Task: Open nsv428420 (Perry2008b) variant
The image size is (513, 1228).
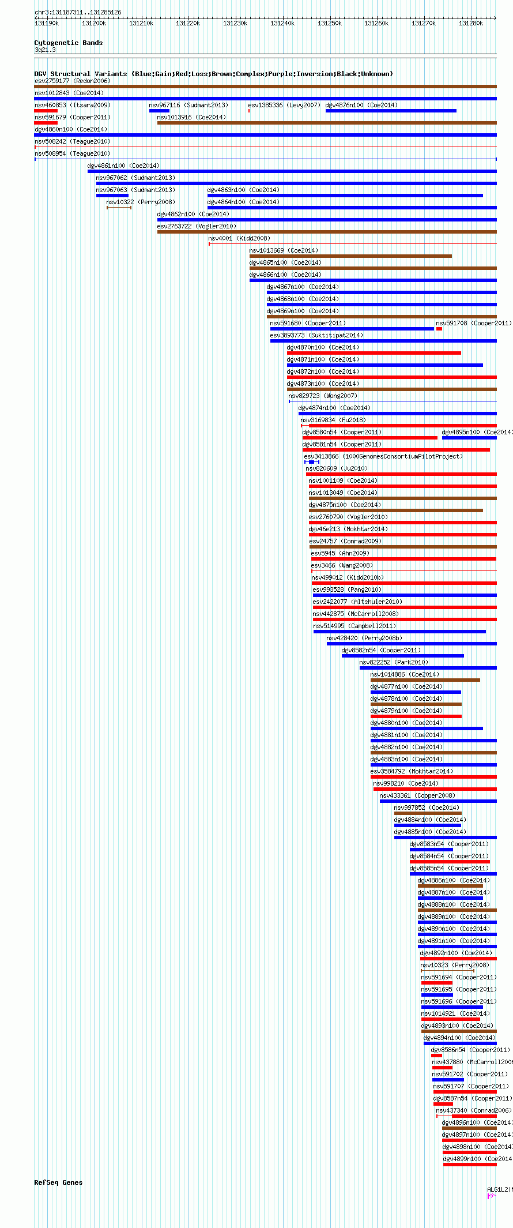Action: [364, 638]
